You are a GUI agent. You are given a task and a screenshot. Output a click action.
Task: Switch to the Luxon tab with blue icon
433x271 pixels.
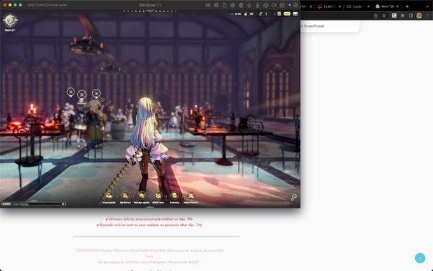click(358, 6)
